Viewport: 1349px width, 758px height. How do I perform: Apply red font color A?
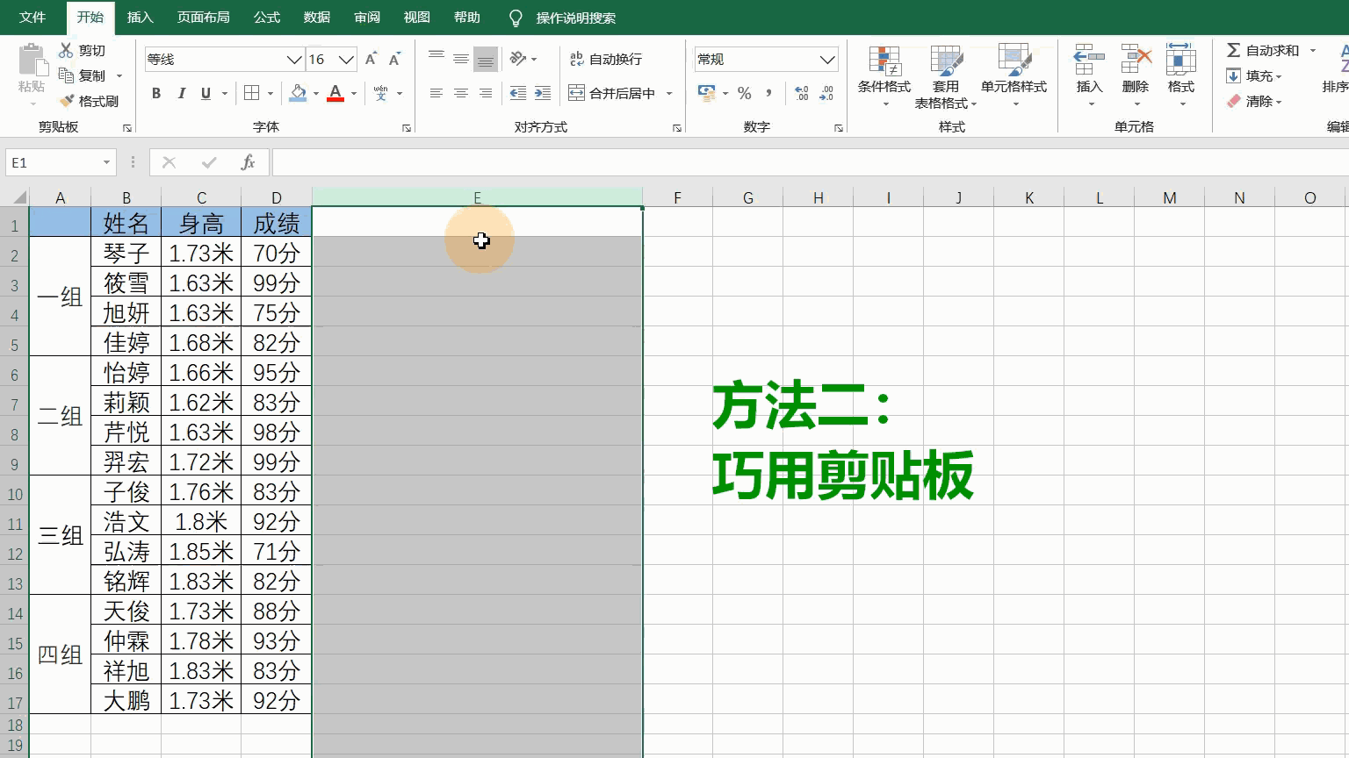335,93
